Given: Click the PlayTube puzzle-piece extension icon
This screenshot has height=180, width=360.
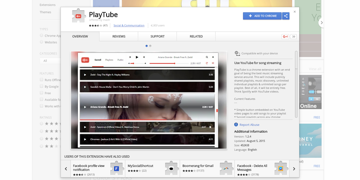Looking at the screenshot, I should pos(78,15).
